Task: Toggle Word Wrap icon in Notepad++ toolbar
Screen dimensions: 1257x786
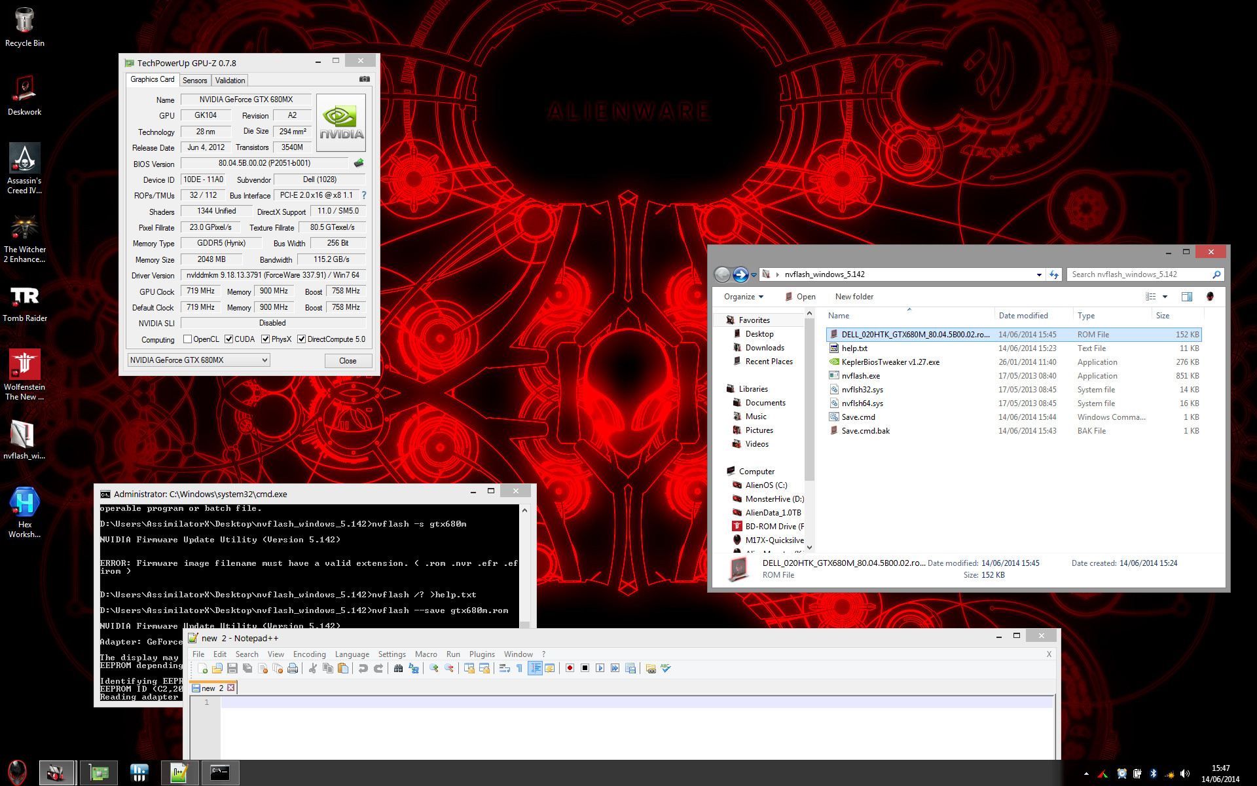Action: point(504,668)
